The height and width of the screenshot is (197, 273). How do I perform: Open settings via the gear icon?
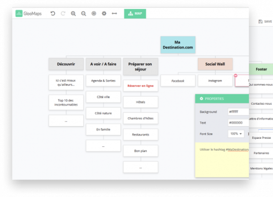tap(104, 14)
